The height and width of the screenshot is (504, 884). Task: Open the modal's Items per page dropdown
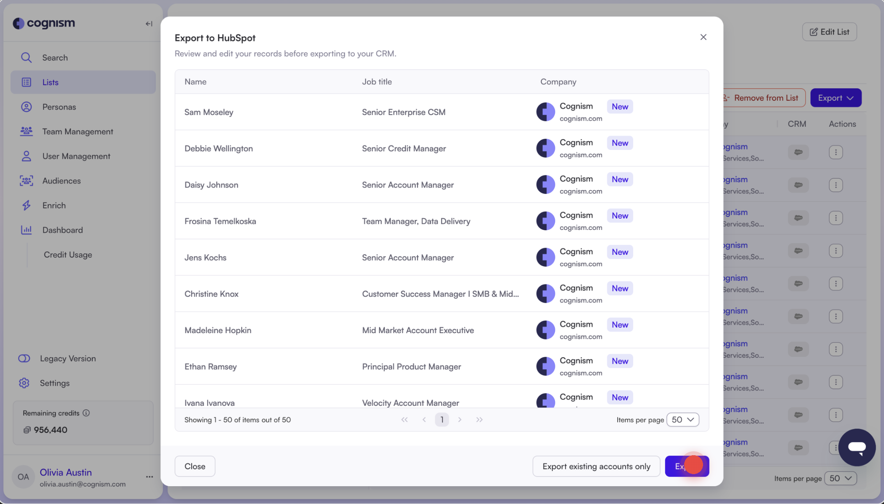pyautogui.click(x=682, y=420)
